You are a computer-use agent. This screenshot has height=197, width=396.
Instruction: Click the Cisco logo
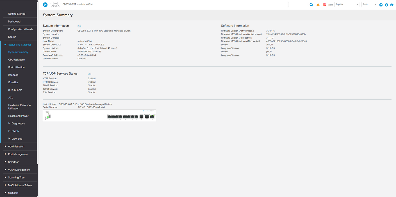click(x=55, y=5)
